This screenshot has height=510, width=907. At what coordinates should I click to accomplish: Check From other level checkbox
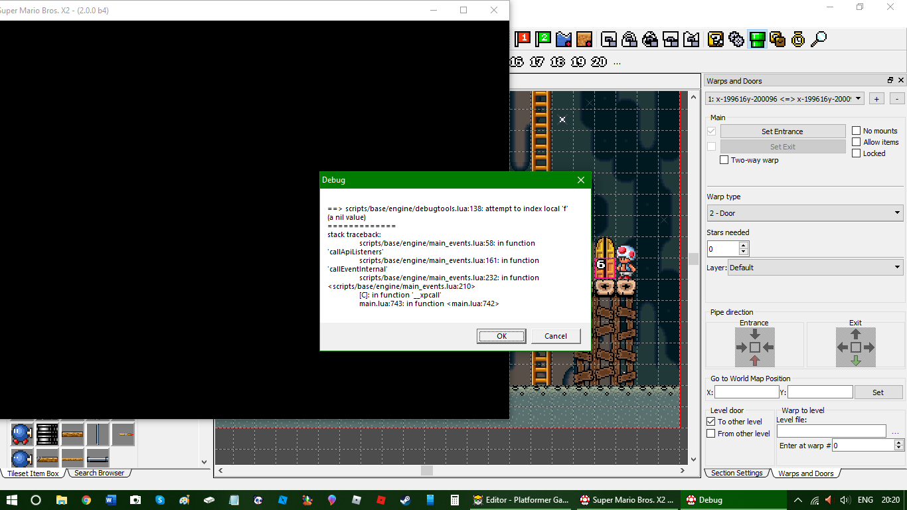[711, 434]
